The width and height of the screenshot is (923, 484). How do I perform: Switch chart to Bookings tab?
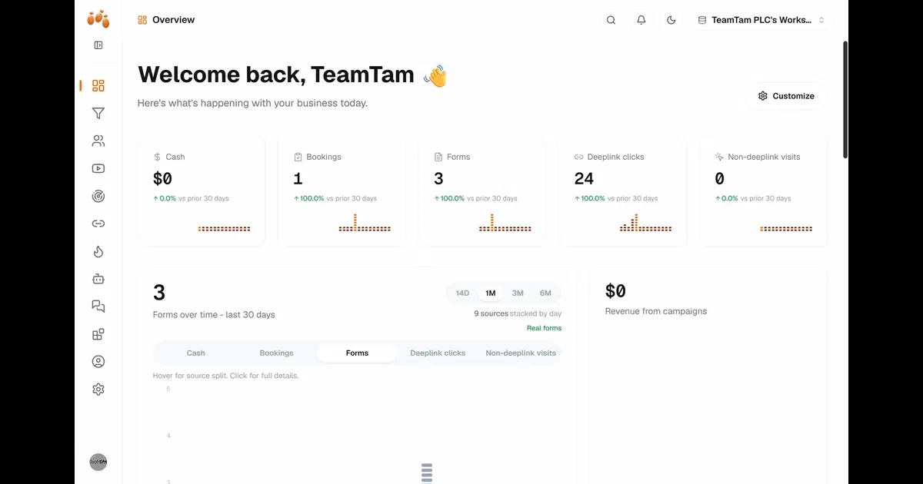pyautogui.click(x=276, y=353)
